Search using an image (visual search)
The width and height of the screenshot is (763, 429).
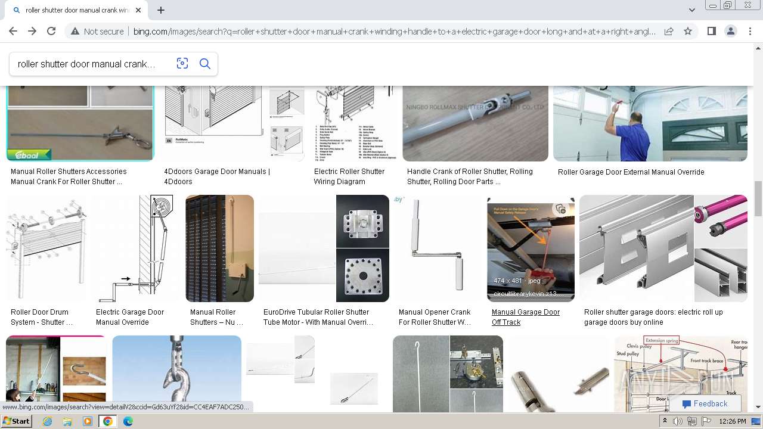coord(182,64)
